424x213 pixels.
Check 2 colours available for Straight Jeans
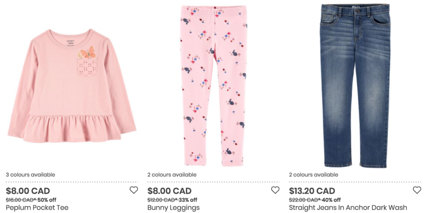pyautogui.click(x=314, y=175)
